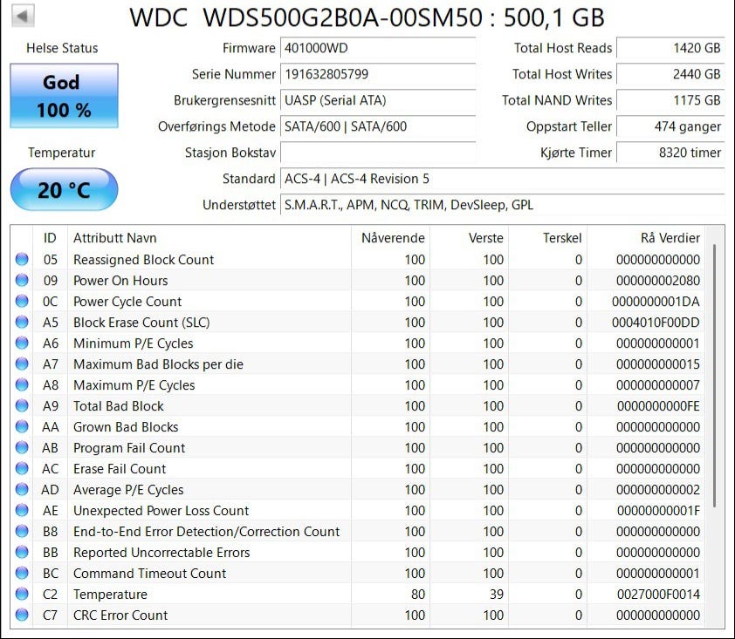Image resolution: width=735 pixels, height=639 pixels.
Task: Click the Temperatur label above the gauge
Action: point(61,153)
